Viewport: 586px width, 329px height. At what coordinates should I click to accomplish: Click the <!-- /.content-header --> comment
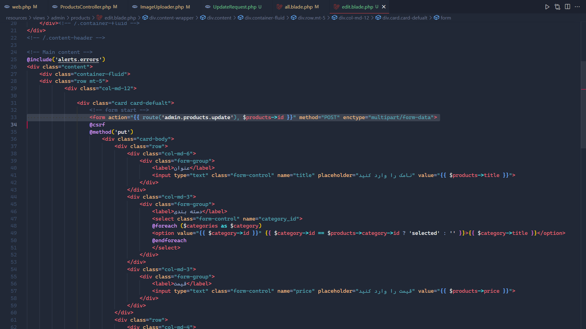tap(66, 38)
